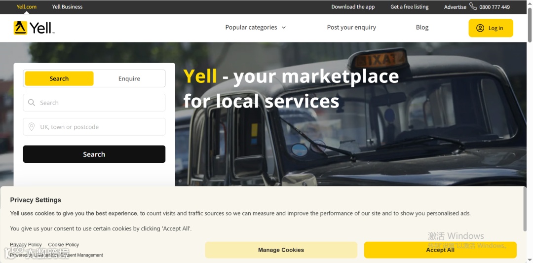Image resolution: width=533 pixels, height=263 pixels.
Task: Open Post your enquiry page
Action: click(x=351, y=28)
